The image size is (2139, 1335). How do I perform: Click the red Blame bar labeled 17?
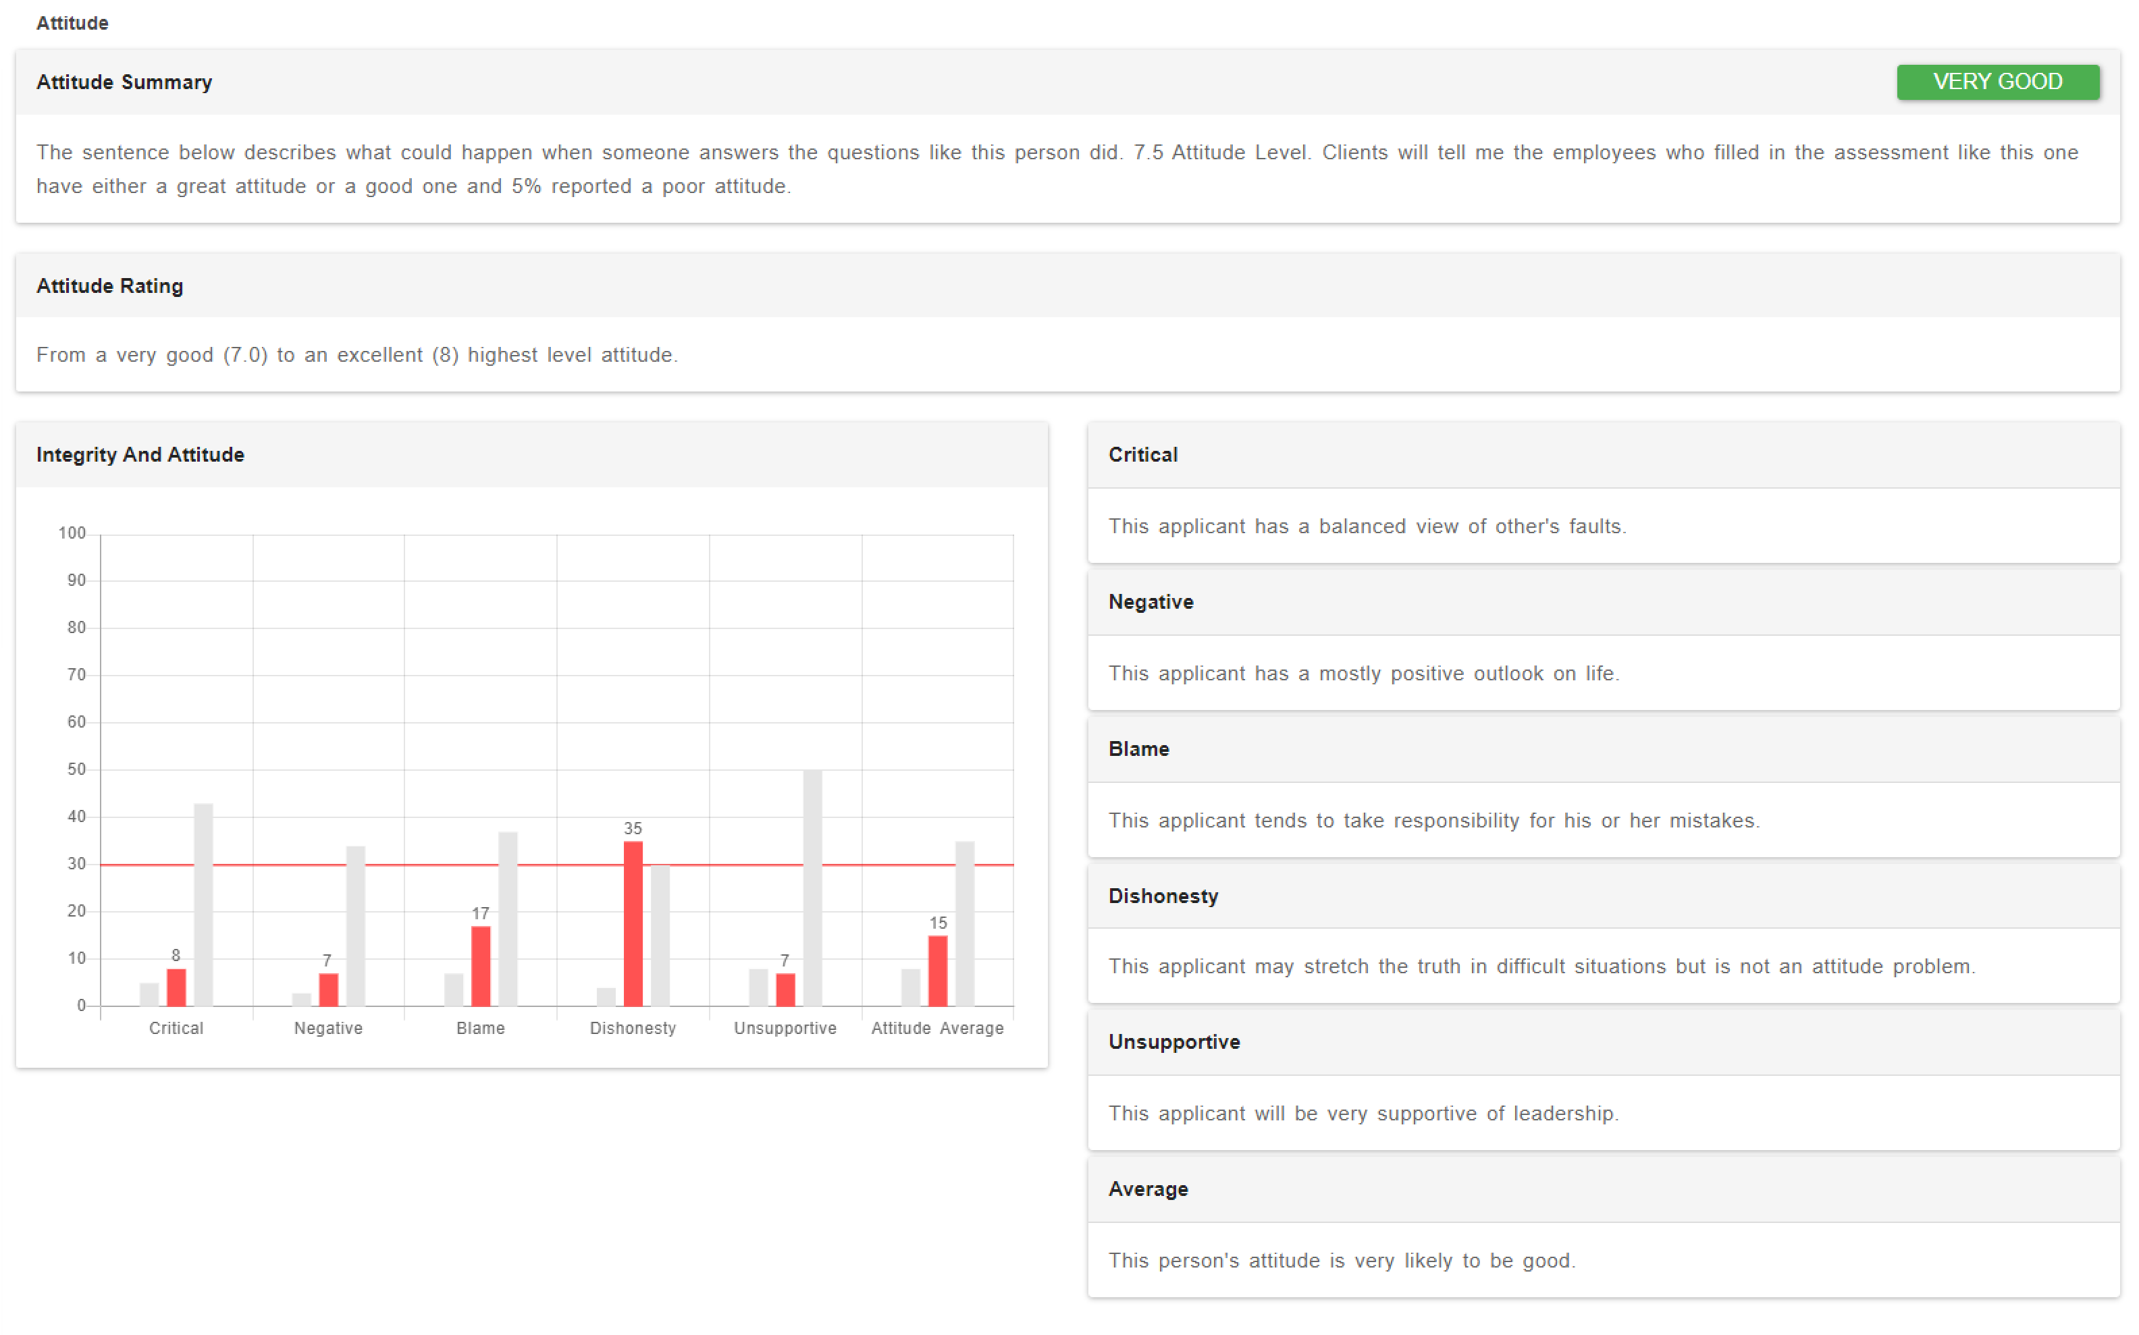click(x=481, y=965)
